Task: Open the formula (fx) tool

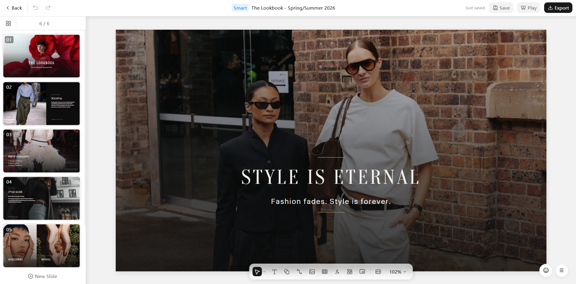Action: coord(337,272)
